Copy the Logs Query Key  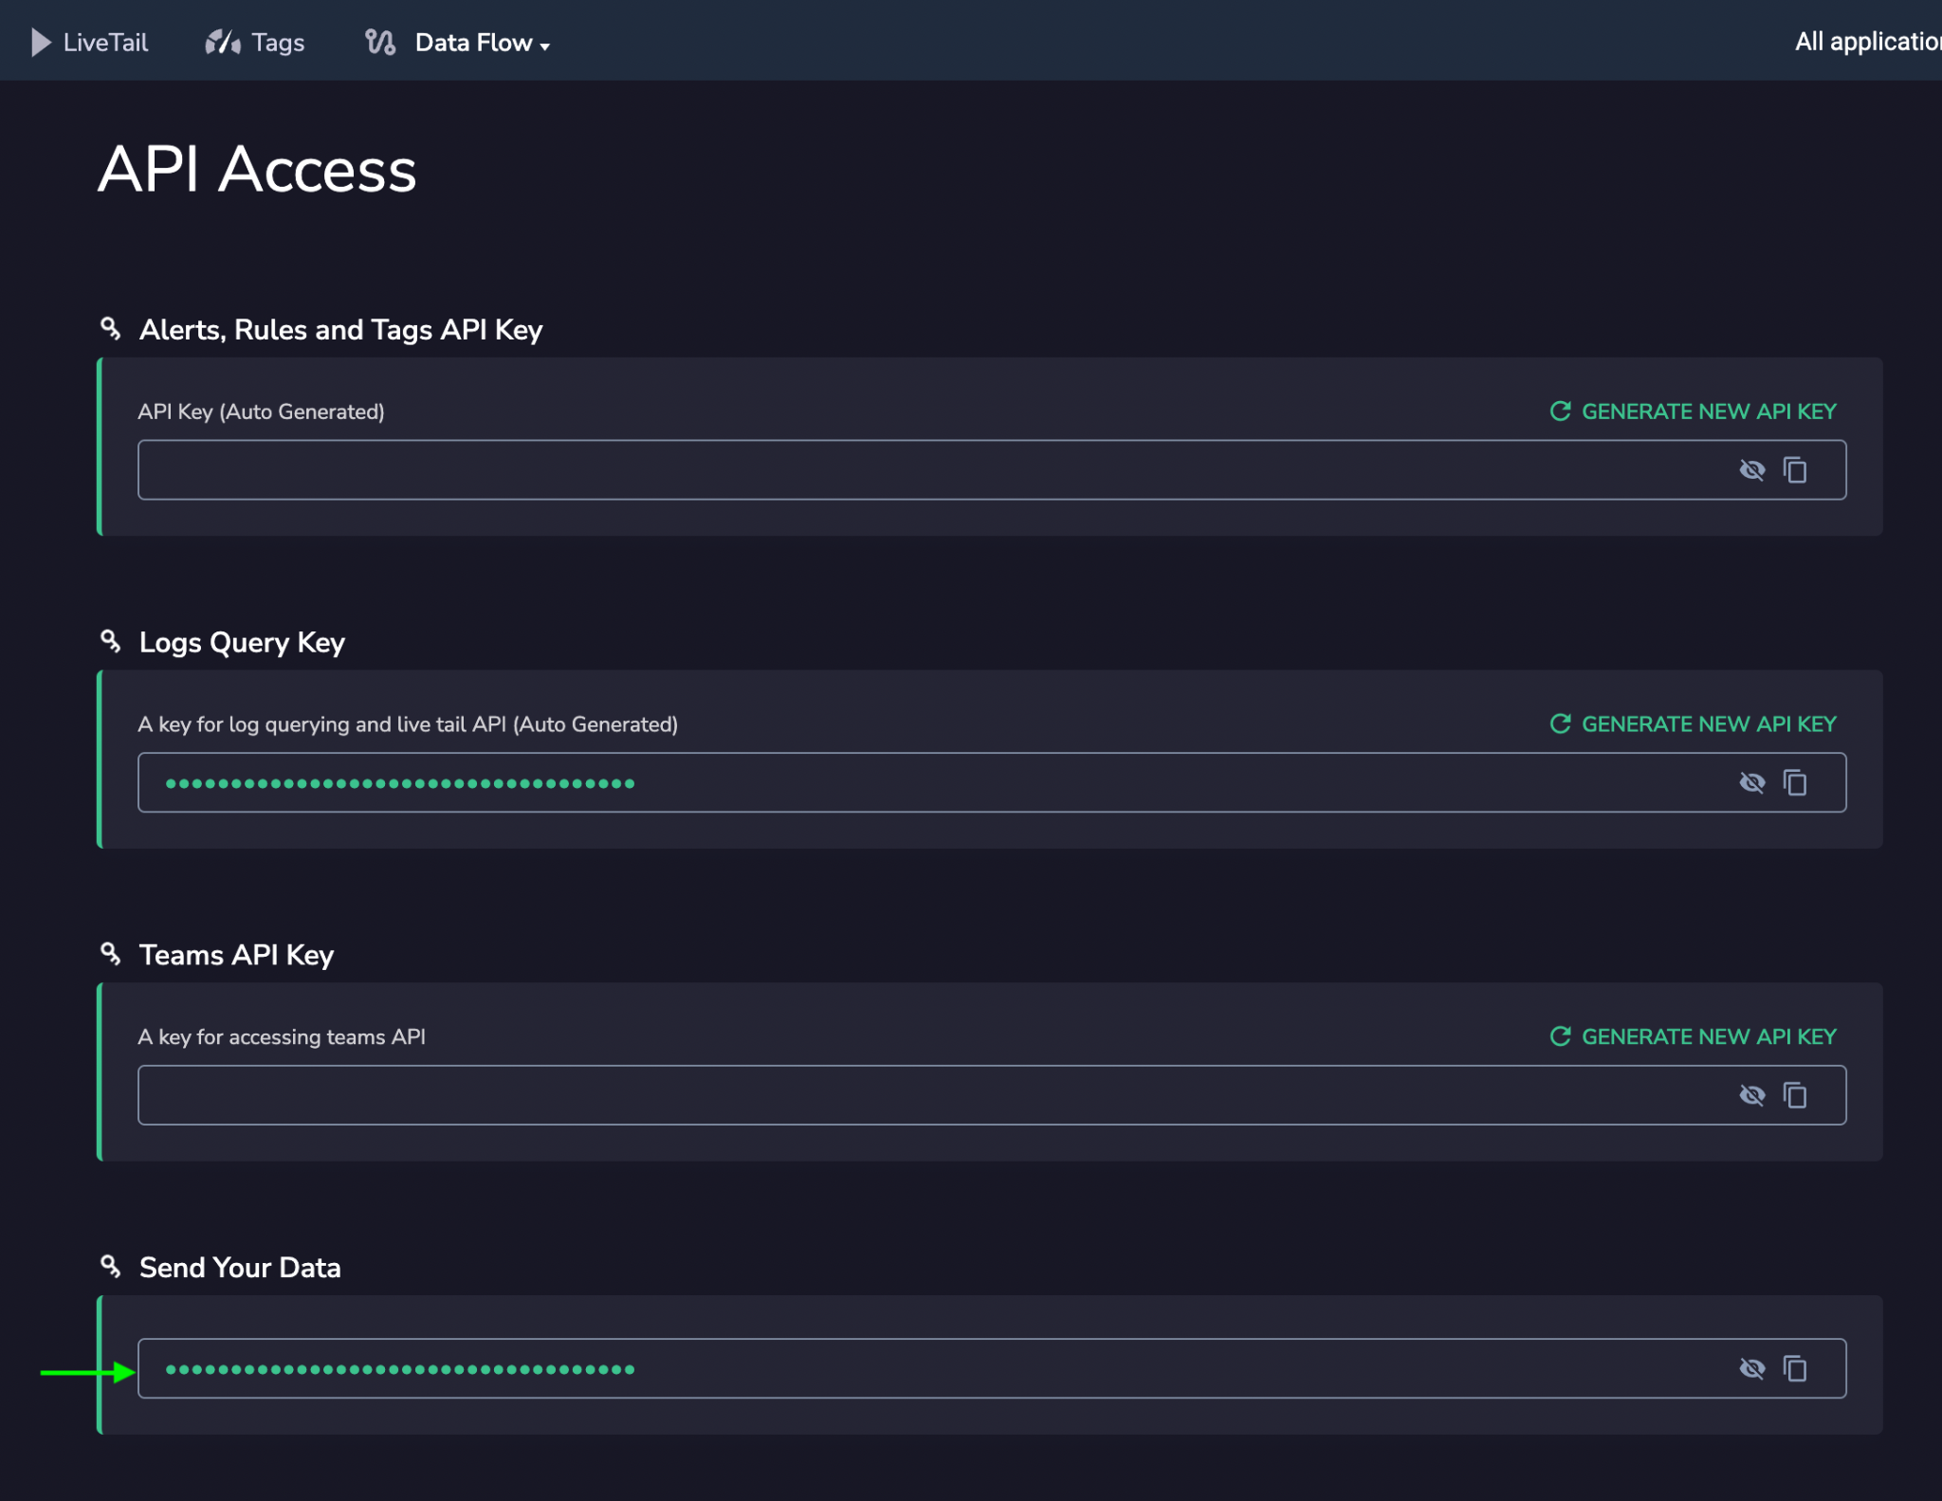click(1795, 783)
